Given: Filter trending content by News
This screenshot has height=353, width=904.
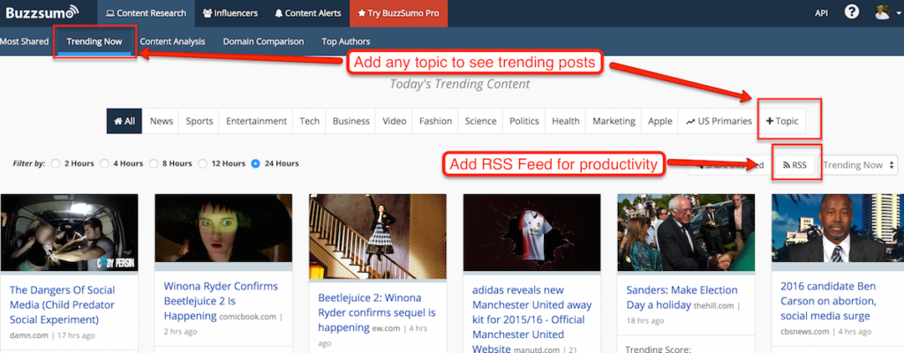Looking at the screenshot, I should point(161,121).
